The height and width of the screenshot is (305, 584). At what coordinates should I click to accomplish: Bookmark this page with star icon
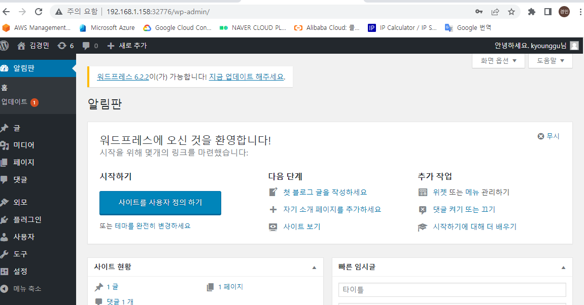tap(511, 12)
